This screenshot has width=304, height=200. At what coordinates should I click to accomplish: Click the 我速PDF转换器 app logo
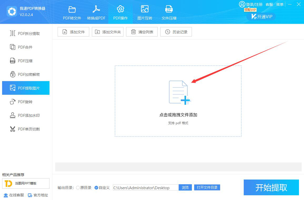click(12, 12)
